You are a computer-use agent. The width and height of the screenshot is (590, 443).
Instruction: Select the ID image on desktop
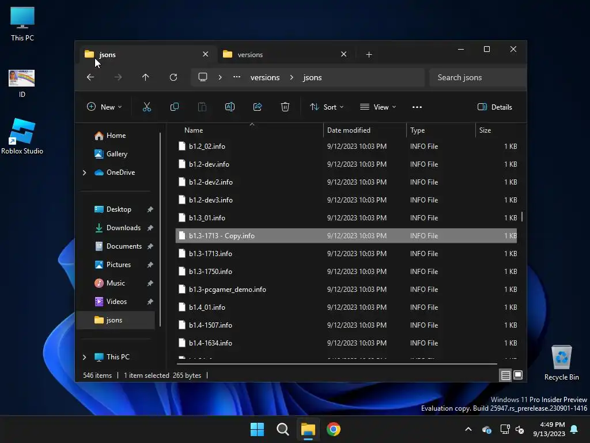click(22, 84)
